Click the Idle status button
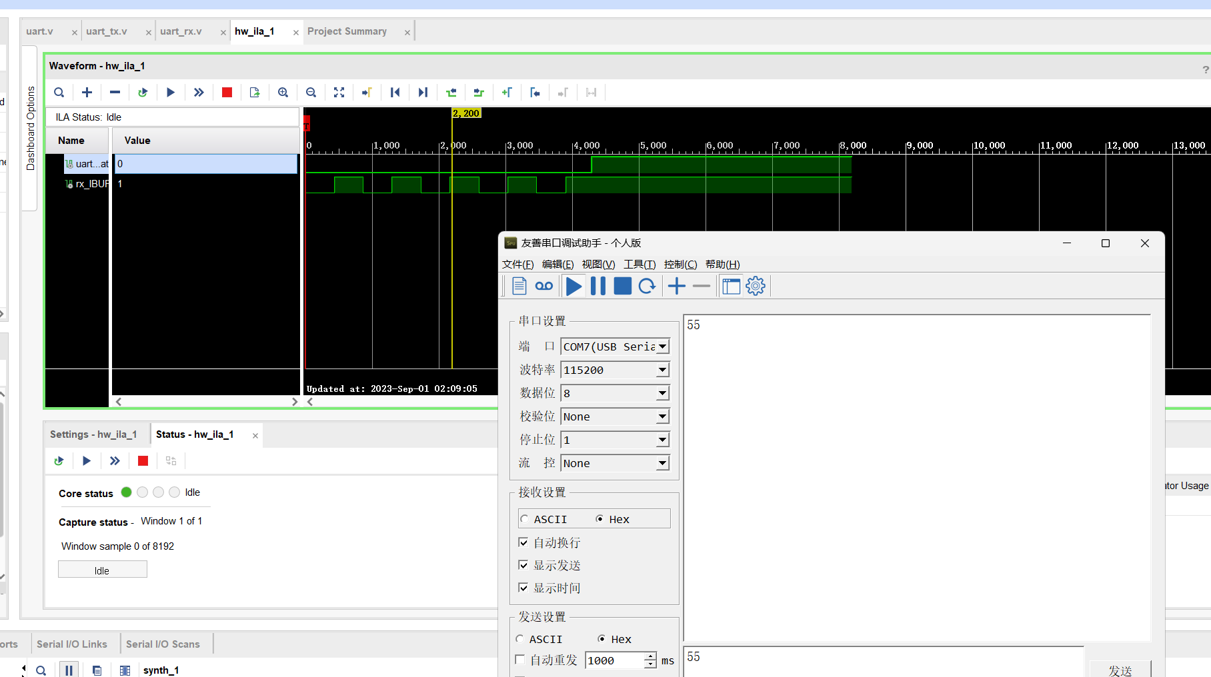 click(x=102, y=570)
